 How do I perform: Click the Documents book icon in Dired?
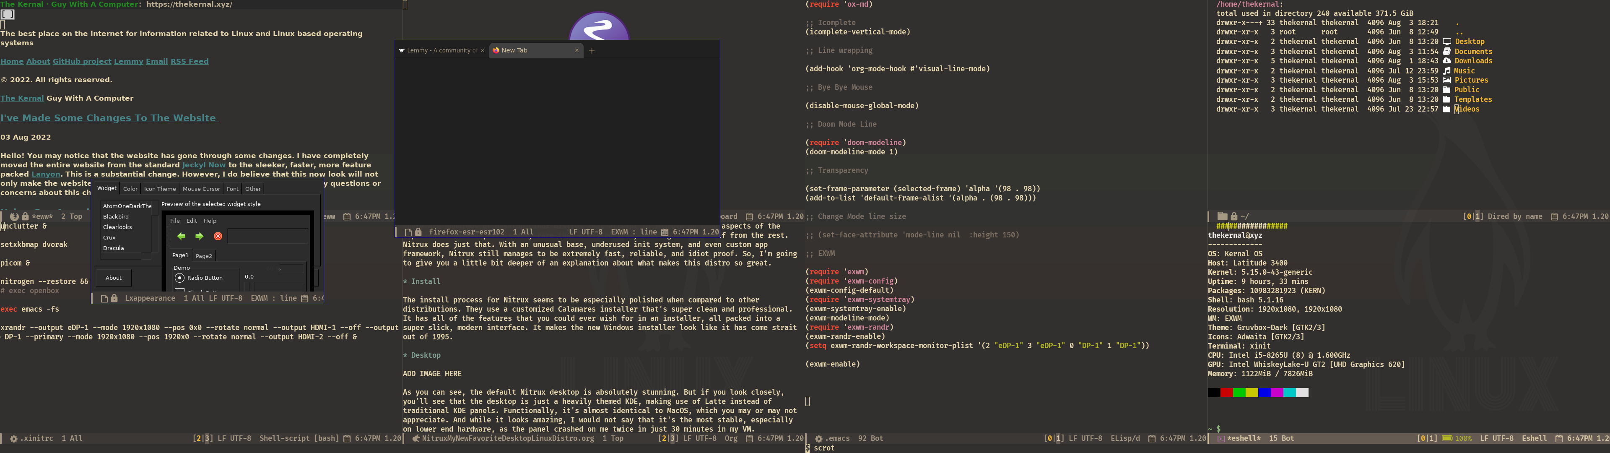(1447, 52)
